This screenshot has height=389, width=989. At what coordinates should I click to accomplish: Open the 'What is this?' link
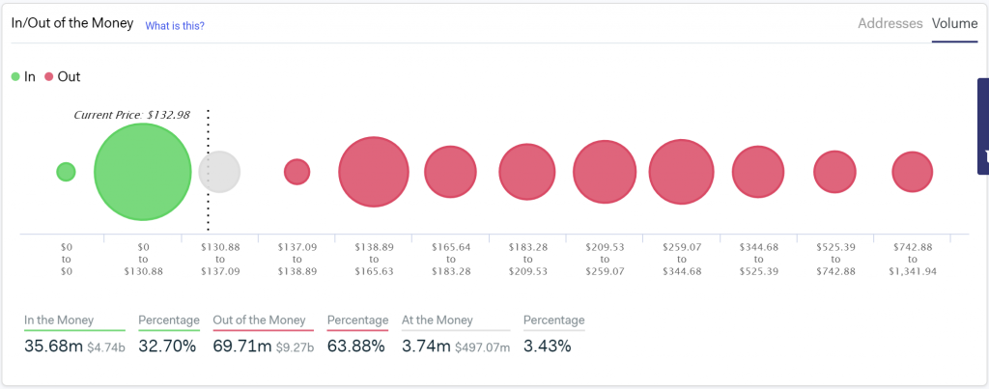coord(175,25)
